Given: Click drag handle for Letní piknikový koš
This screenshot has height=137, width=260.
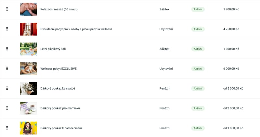Looking at the screenshot, I should [7, 49].
